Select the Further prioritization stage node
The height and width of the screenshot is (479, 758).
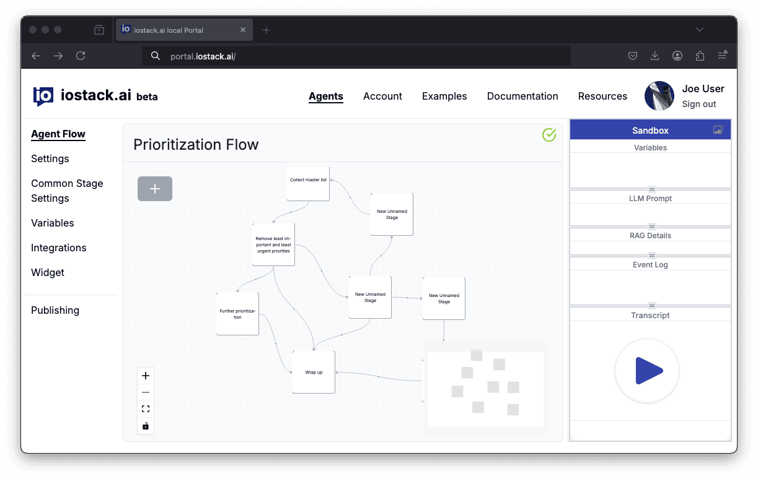237,314
